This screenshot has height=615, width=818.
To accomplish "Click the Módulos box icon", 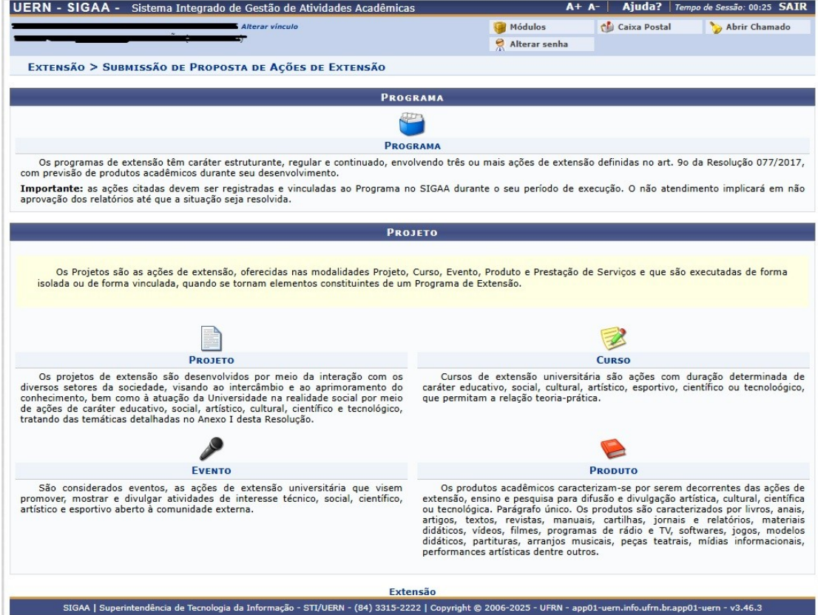I will (500, 27).
